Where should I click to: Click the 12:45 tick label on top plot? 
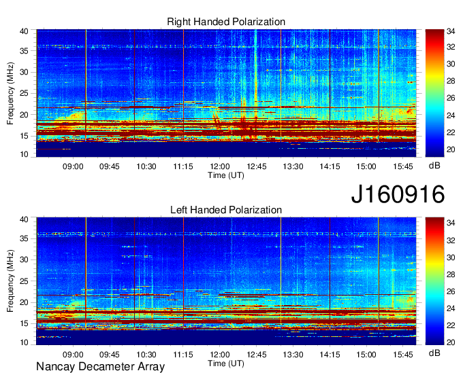tap(256, 166)
